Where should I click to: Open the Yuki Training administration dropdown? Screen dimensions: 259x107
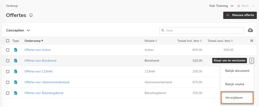(x=221, y=6)
